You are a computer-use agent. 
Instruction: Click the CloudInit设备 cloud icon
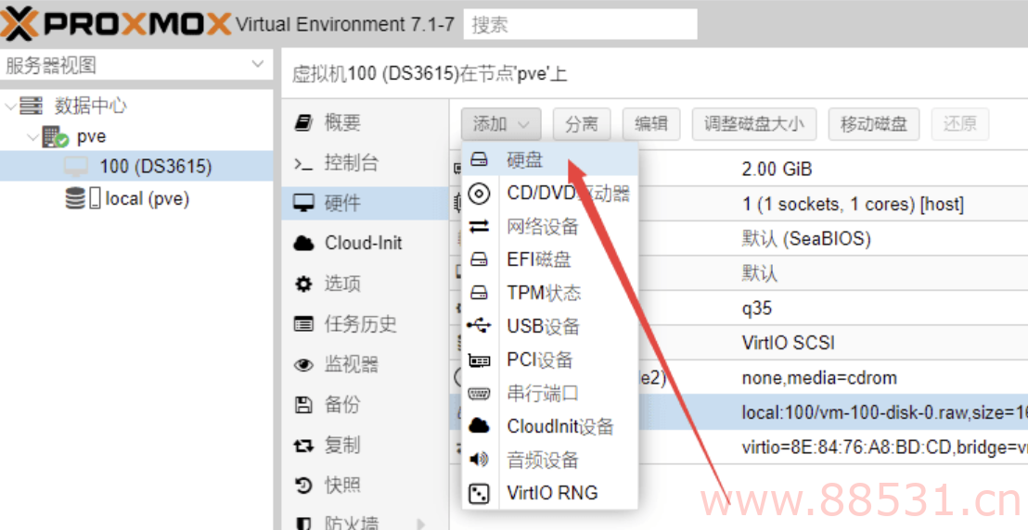click(480, 426)
